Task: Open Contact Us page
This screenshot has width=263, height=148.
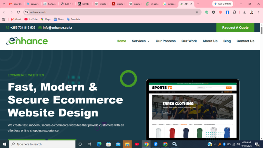Action: point(246,41)
